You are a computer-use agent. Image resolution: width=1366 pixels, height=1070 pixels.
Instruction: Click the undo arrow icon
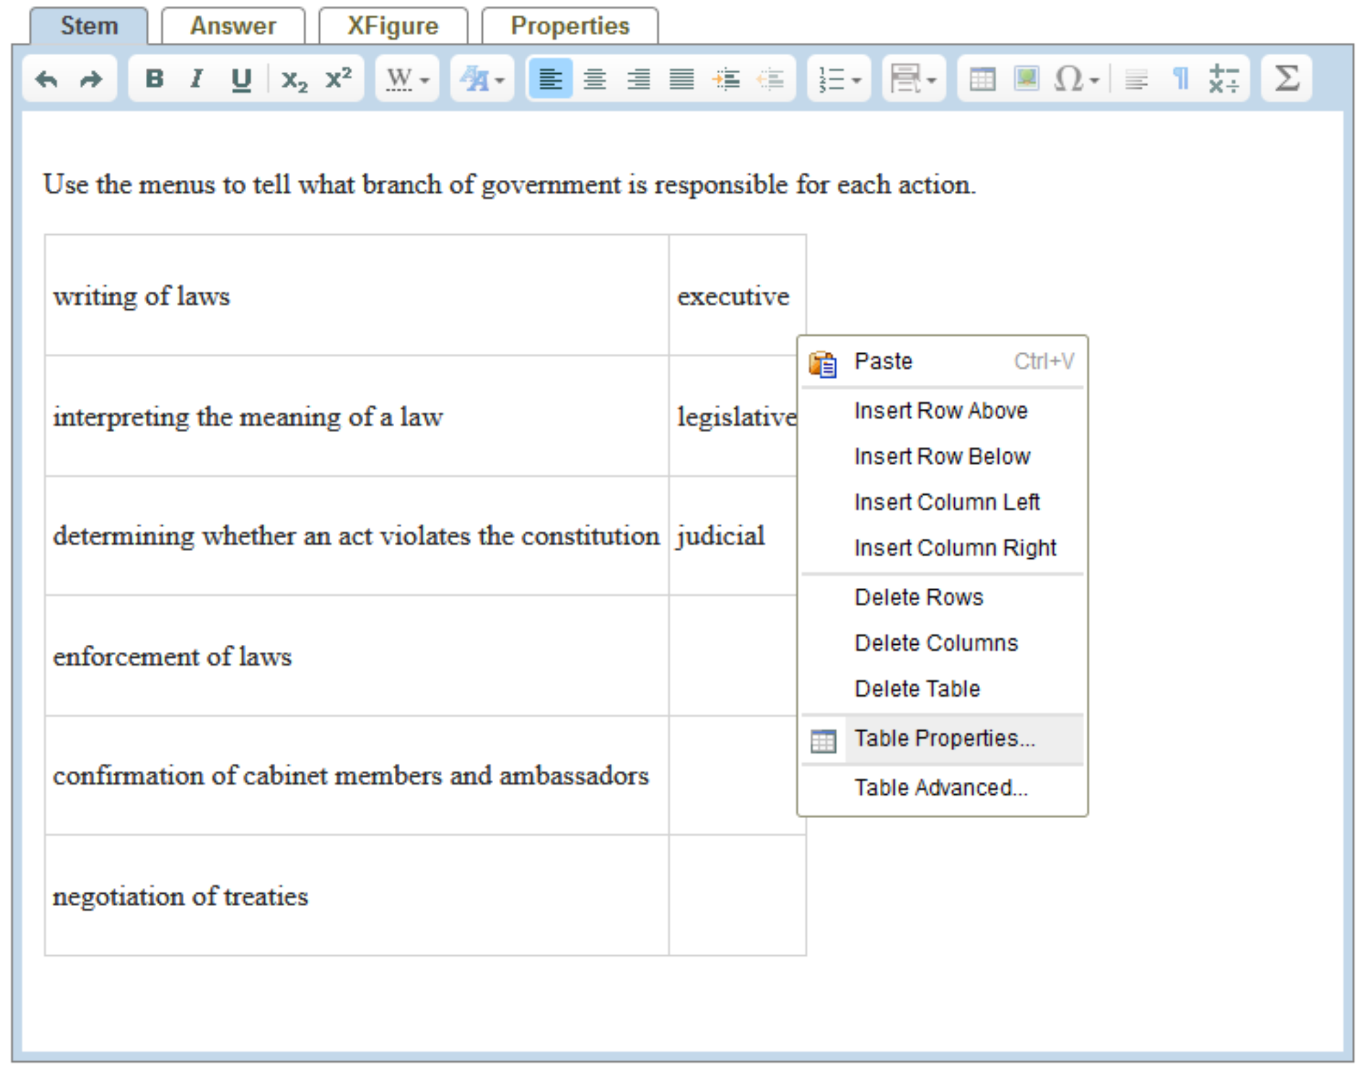(47, 80)
